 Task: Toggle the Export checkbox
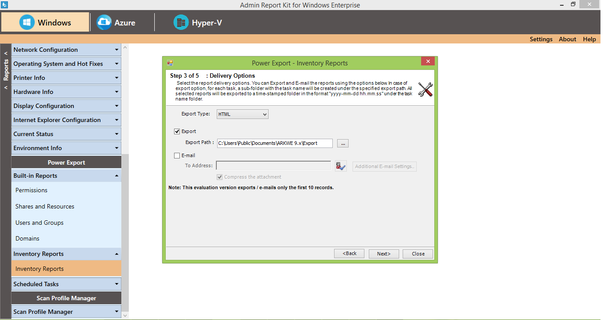pyautogui.click(x=177, y=131)
